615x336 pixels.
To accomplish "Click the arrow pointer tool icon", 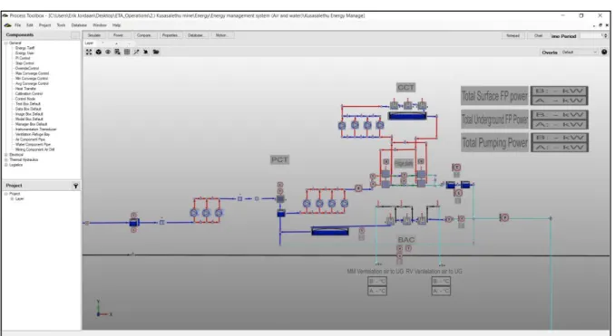I will [145, 52].
